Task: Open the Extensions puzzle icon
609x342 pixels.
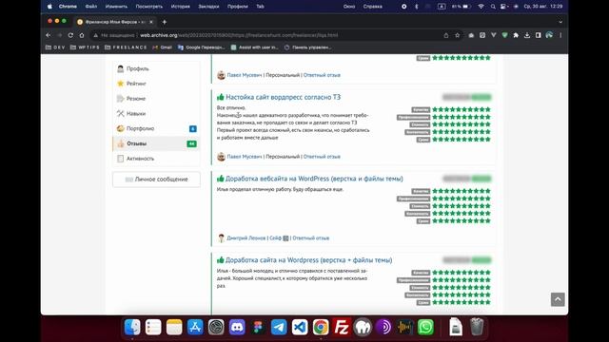Action: 516,35
